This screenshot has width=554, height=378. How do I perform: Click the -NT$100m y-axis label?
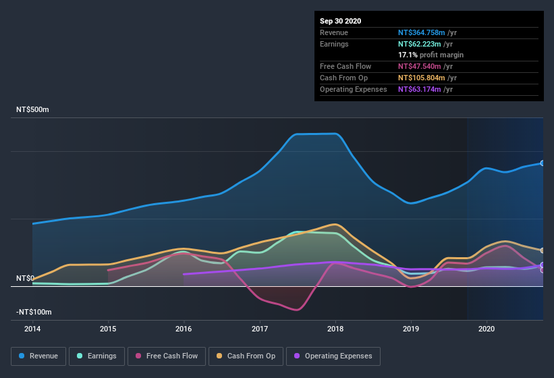point(35,313)
